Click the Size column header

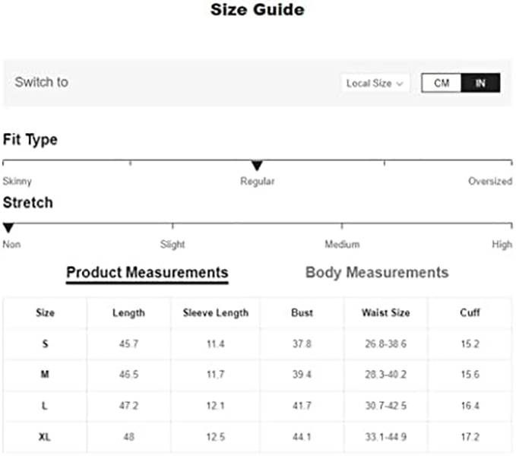45,312
